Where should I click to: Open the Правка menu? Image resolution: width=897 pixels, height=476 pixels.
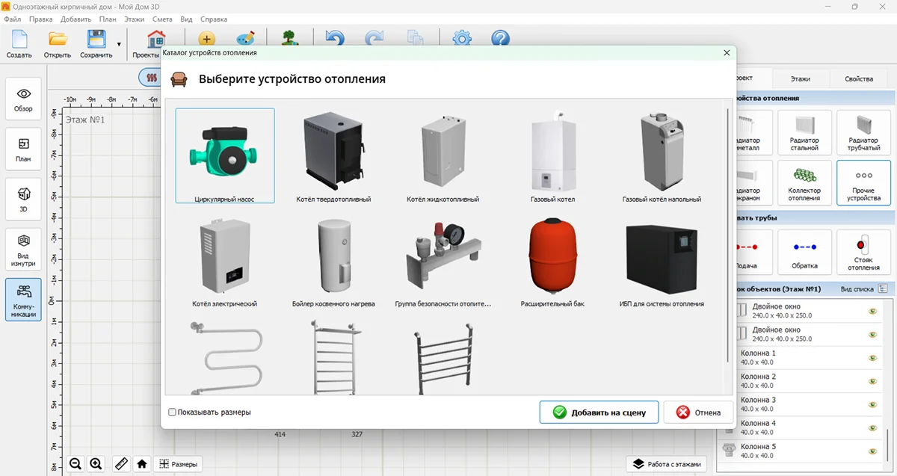click(41, 19)
